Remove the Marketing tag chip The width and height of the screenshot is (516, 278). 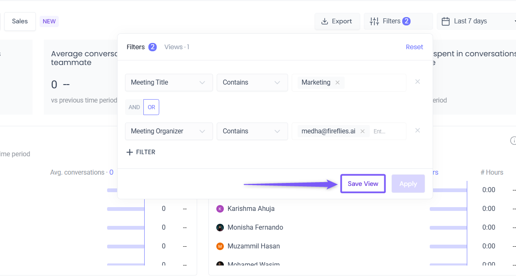click(338, 83)
